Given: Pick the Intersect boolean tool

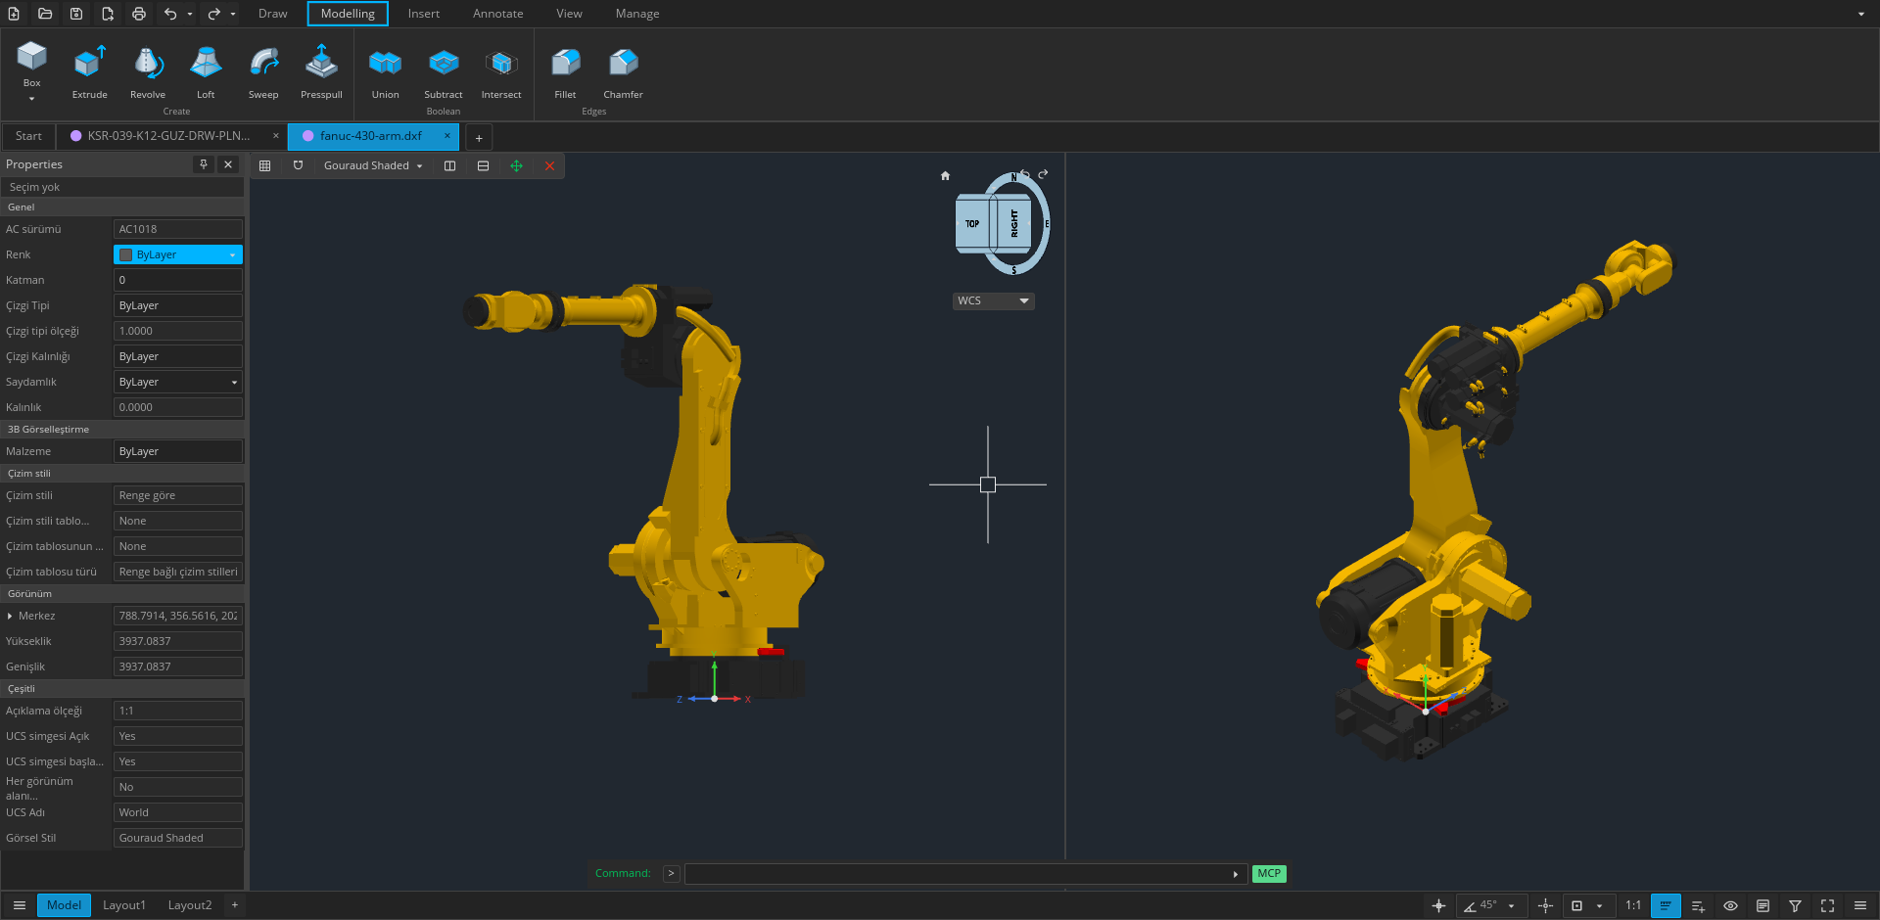Looking at the screenshot, I should [x=501, y=72].
